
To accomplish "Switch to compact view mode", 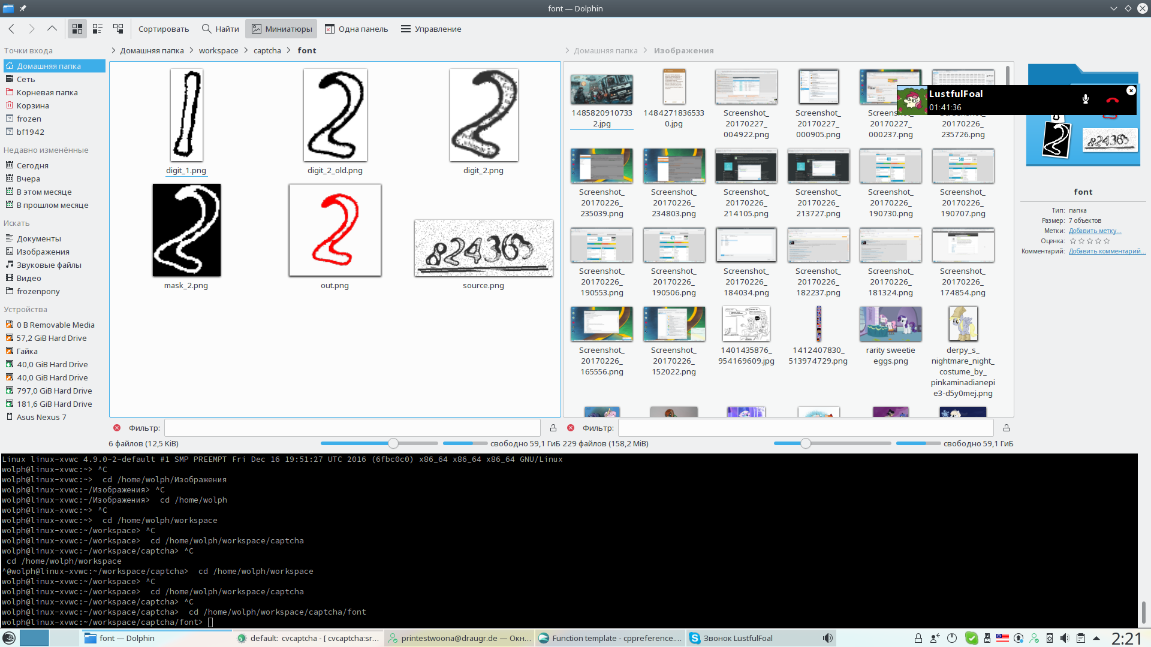I will 98,29.
